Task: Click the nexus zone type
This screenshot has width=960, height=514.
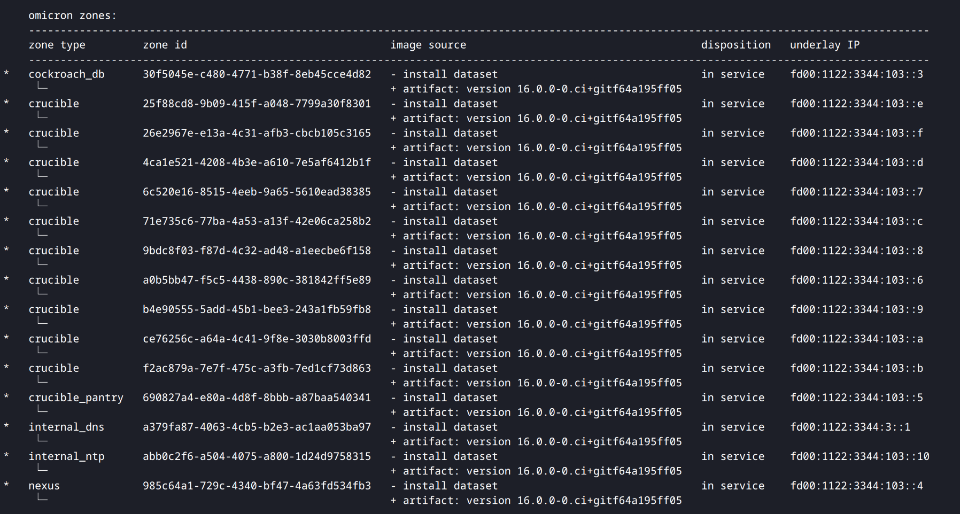Action: pos(44,486)
